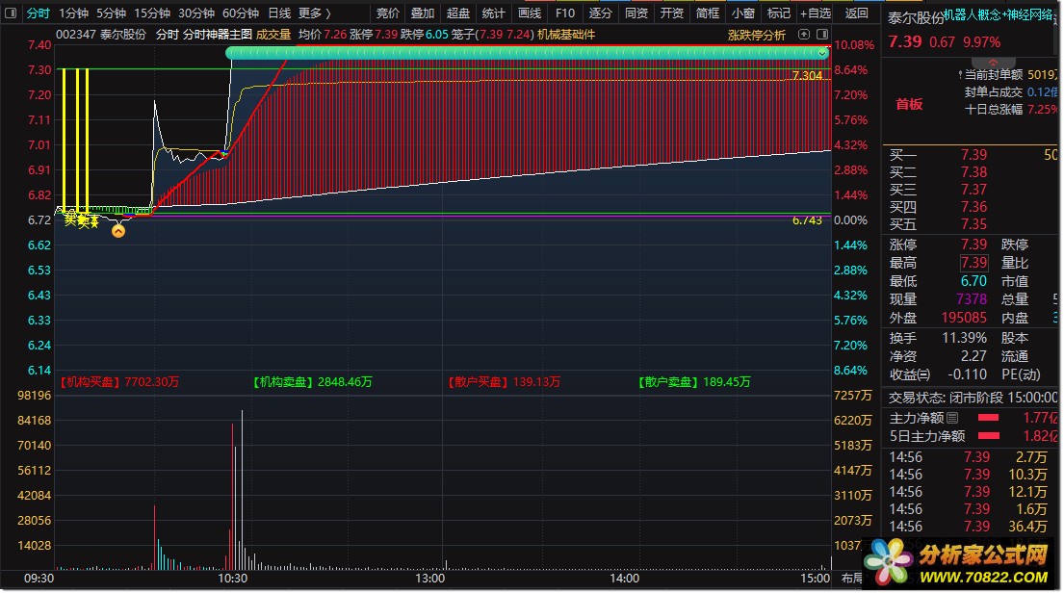
Task: Click the 买五 bid price 7.35
Action: click(x=973, y=224)
